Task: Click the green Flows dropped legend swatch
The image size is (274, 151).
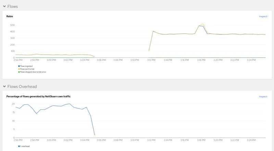Action: click(19, 72)
